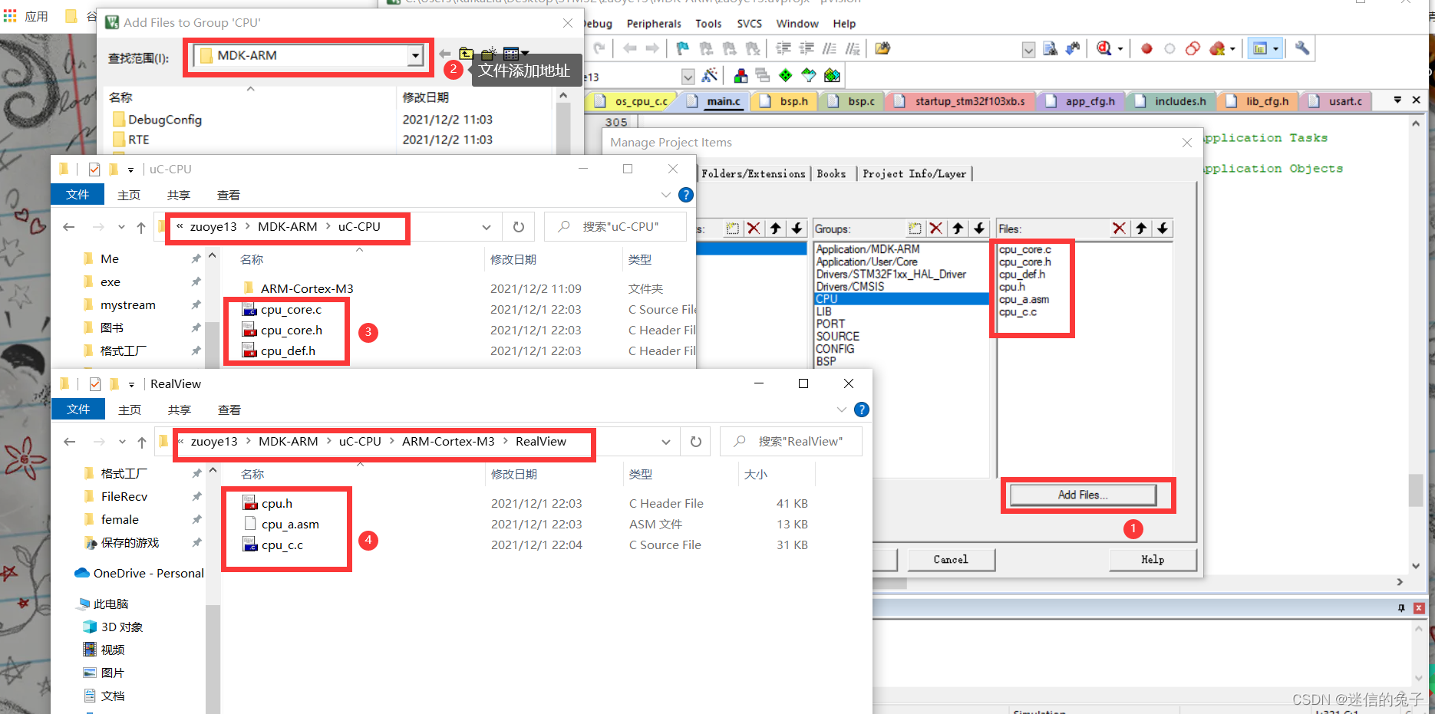Disable all breakpoints via linked circles icon
Screen dimensions: 1435x714
[x=1193, y=49]
